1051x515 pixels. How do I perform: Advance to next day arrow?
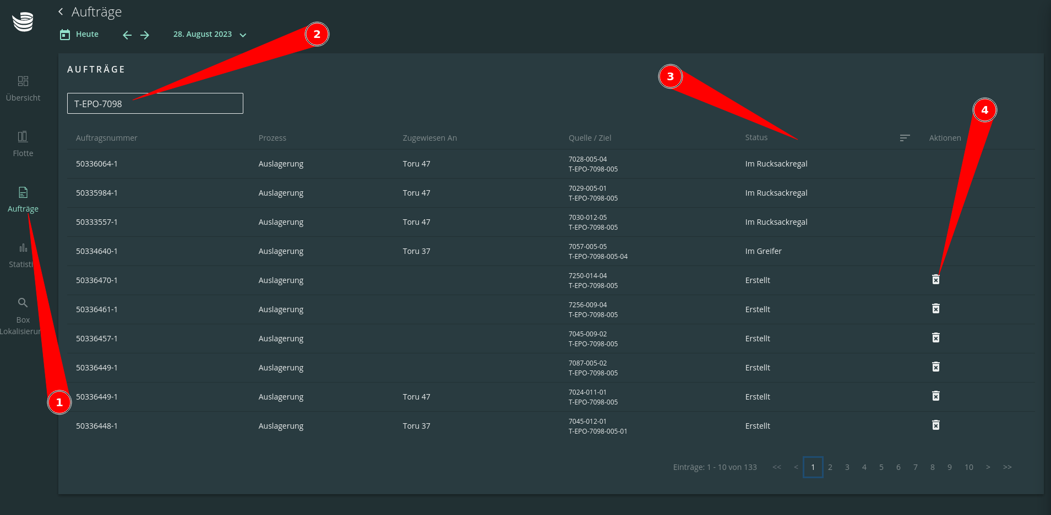point(145,35)
